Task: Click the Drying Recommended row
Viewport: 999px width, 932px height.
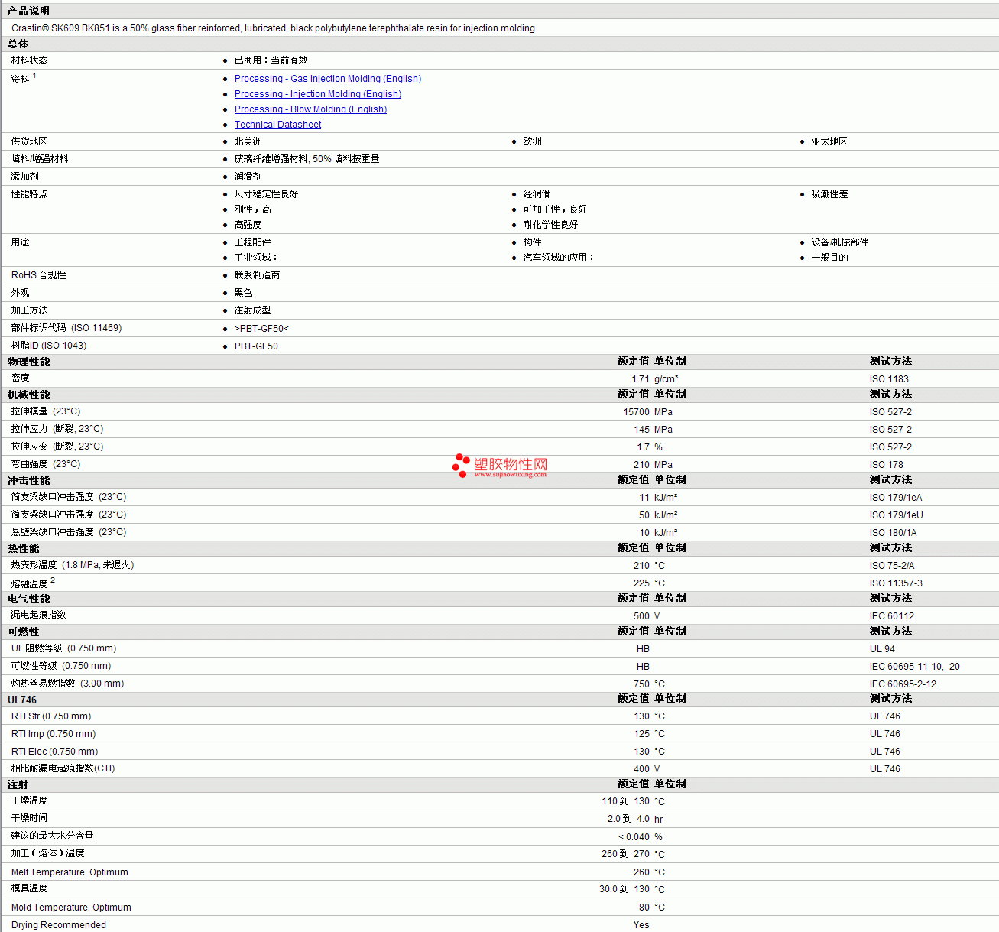Action: tap(499, 924)
